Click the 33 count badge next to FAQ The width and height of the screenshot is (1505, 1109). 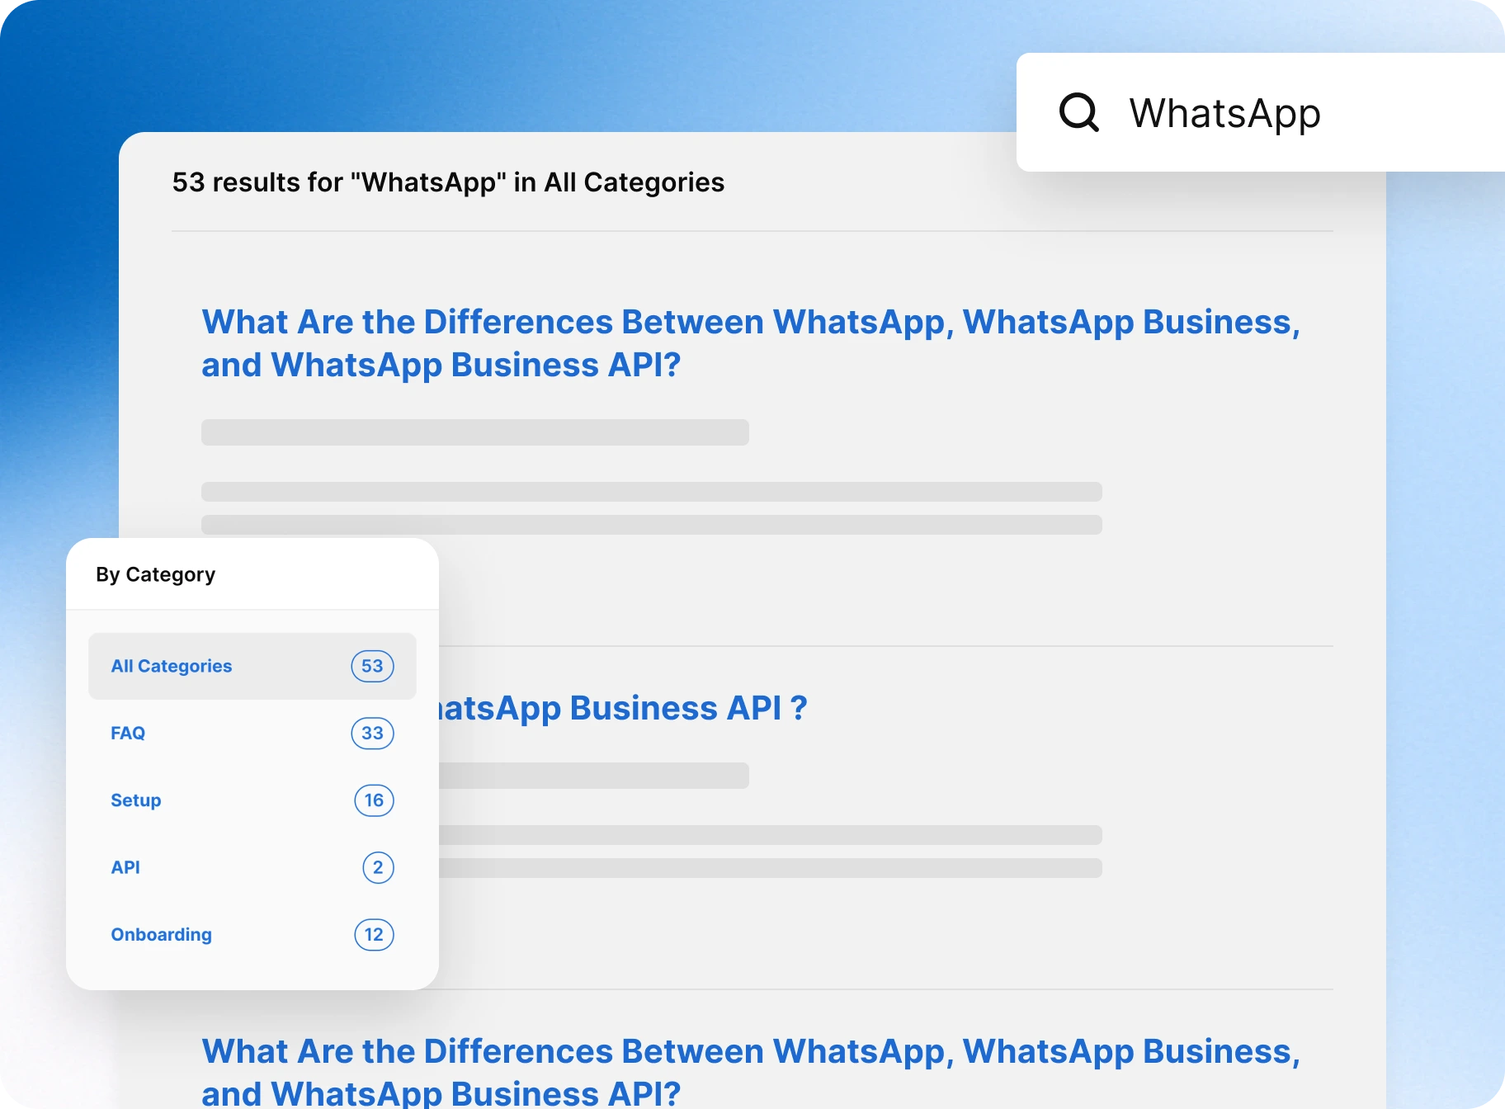[372, 733]
